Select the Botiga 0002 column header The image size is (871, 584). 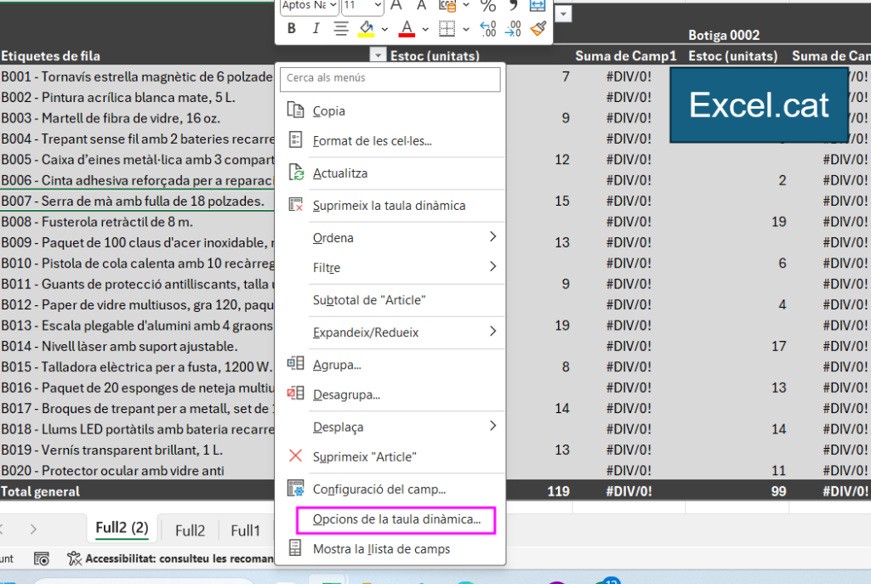(724, 36)
